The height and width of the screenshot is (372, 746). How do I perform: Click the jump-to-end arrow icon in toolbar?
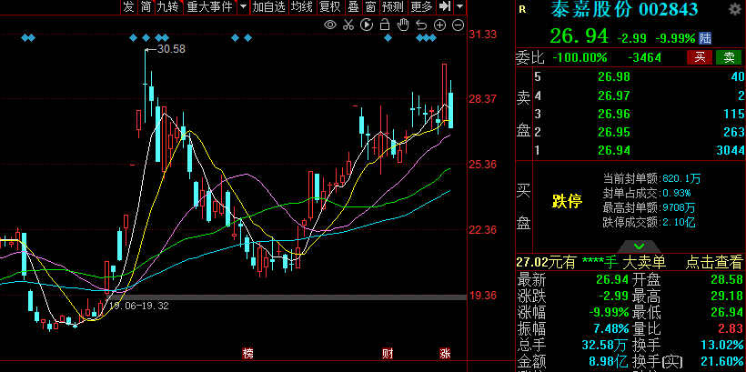point(445,6)
